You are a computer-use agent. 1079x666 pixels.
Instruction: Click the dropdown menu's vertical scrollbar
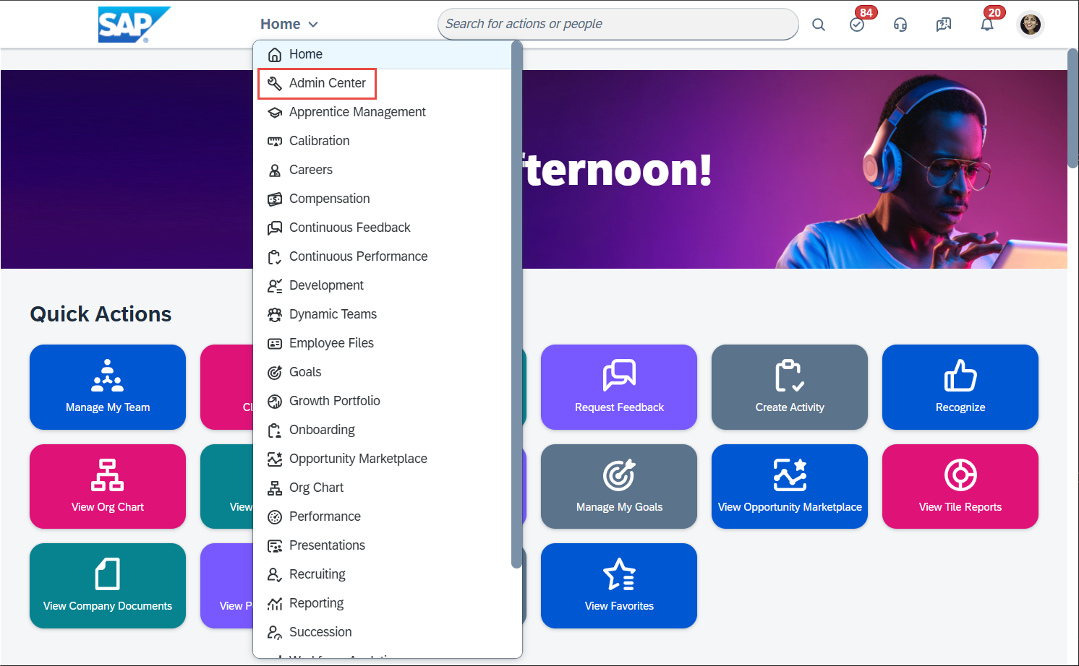click(x=516, y=303)
